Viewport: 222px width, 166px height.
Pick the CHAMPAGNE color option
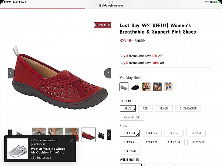click(x=188, y=108)
